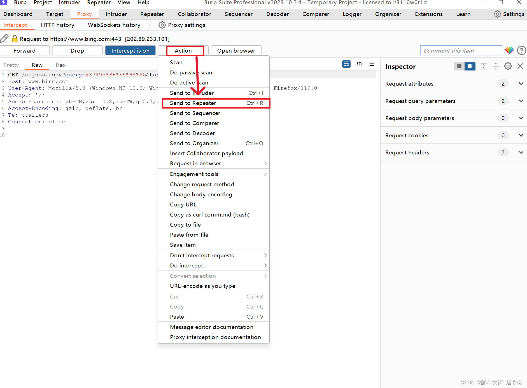Switch message view to Hex tab

(60, 65)
